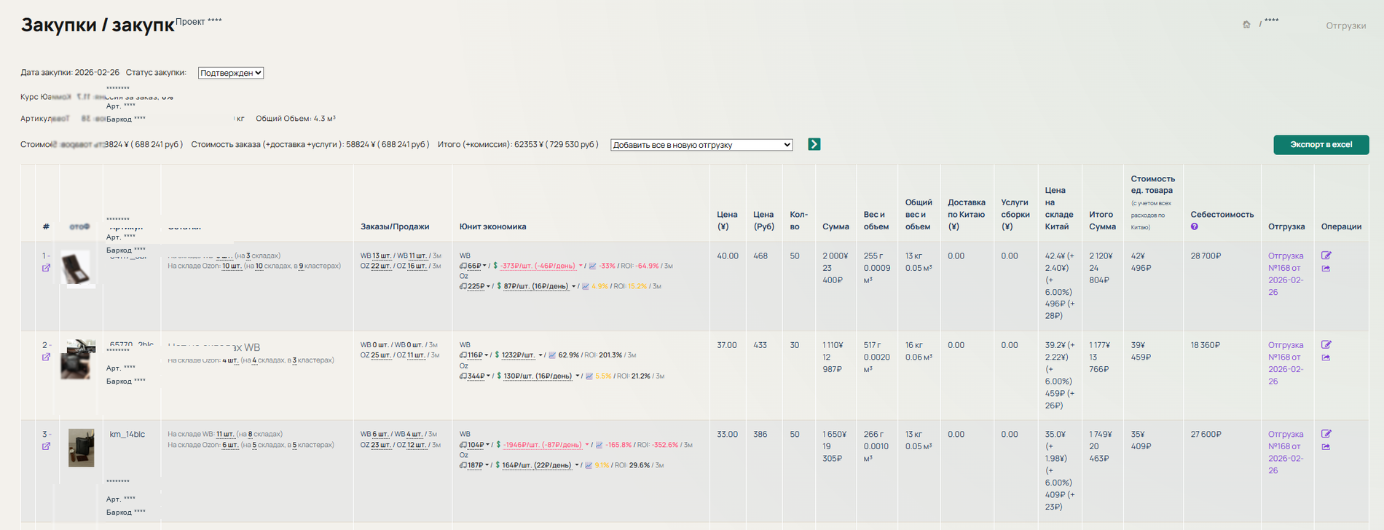The height and width of the screenshot is (530, 1384).
Task: Click the Заказы/Продажи column header
Action: [395, 227]
